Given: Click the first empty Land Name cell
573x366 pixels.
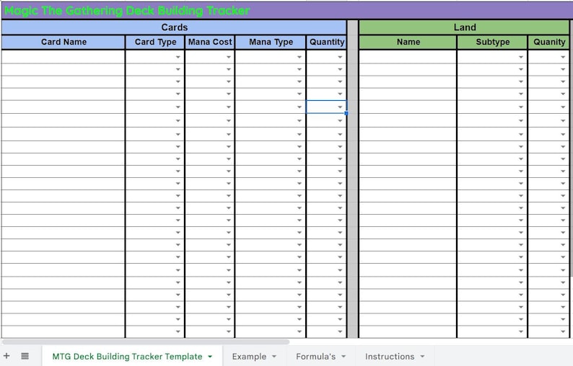Looking at the screenshot, I should point(408,57).
